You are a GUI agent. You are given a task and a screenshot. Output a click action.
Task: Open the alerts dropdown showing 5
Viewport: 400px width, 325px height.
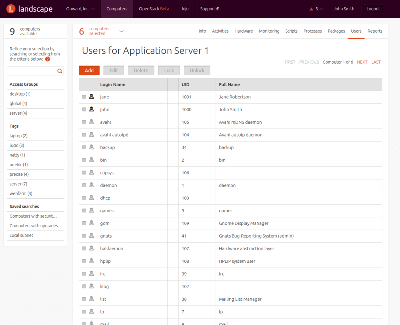click(x=317, y=9)
